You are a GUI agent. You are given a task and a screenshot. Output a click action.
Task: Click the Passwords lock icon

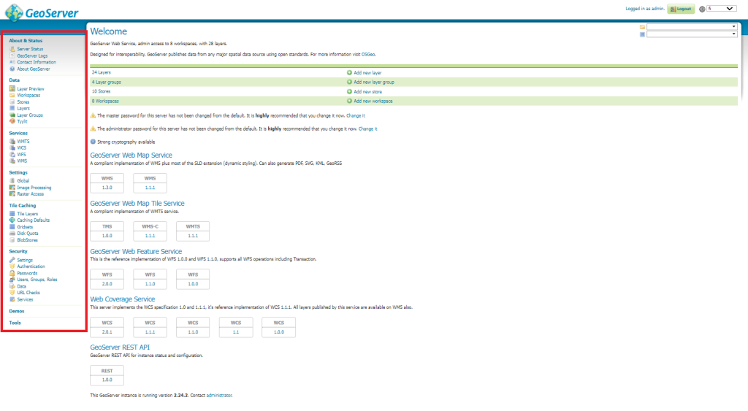pyautogui.click(x=12, y=273)
